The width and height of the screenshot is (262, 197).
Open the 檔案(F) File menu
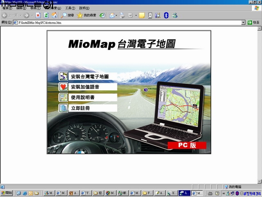(x=7, y=8)
